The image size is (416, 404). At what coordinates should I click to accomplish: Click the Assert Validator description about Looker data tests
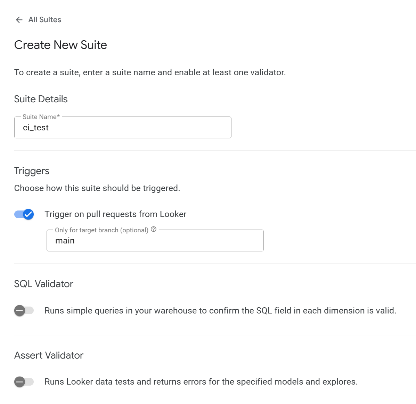[201, 382]
